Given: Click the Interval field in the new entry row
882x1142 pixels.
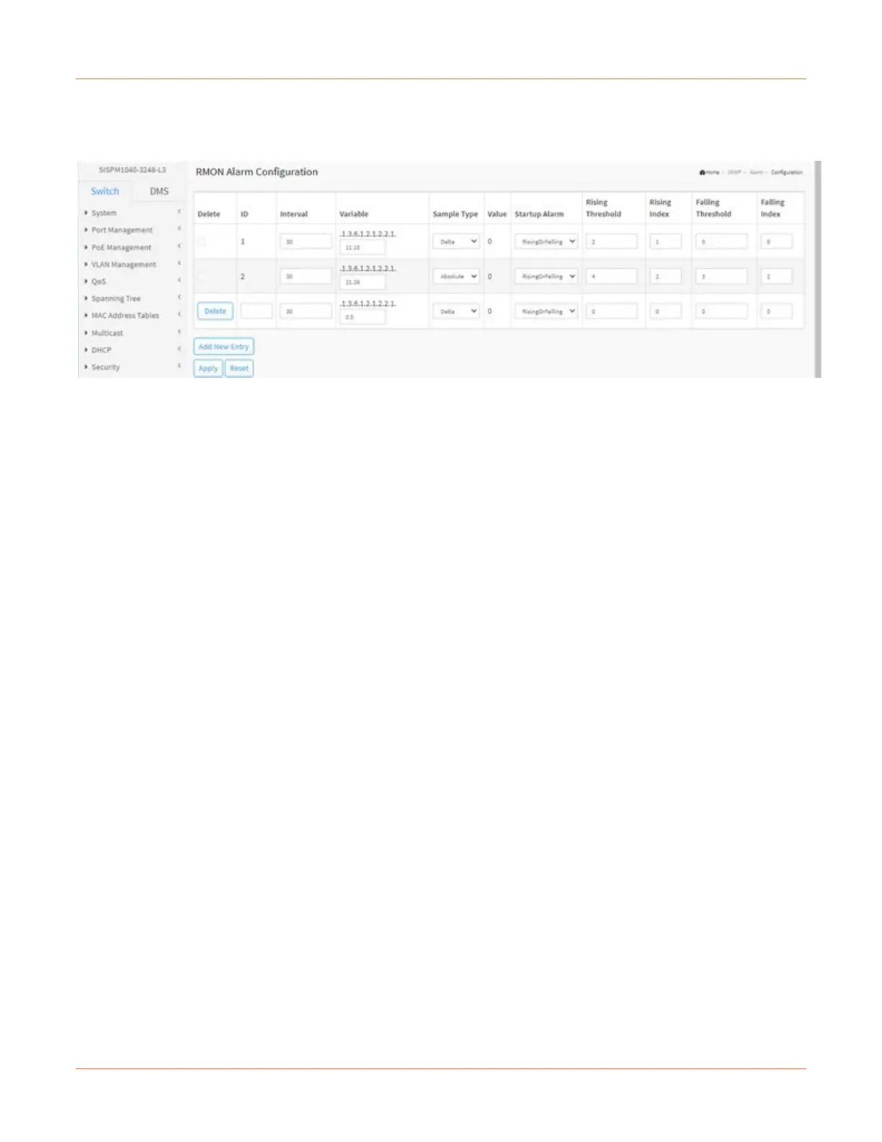Looking at the screenshot, I should (x=306, y=311).
